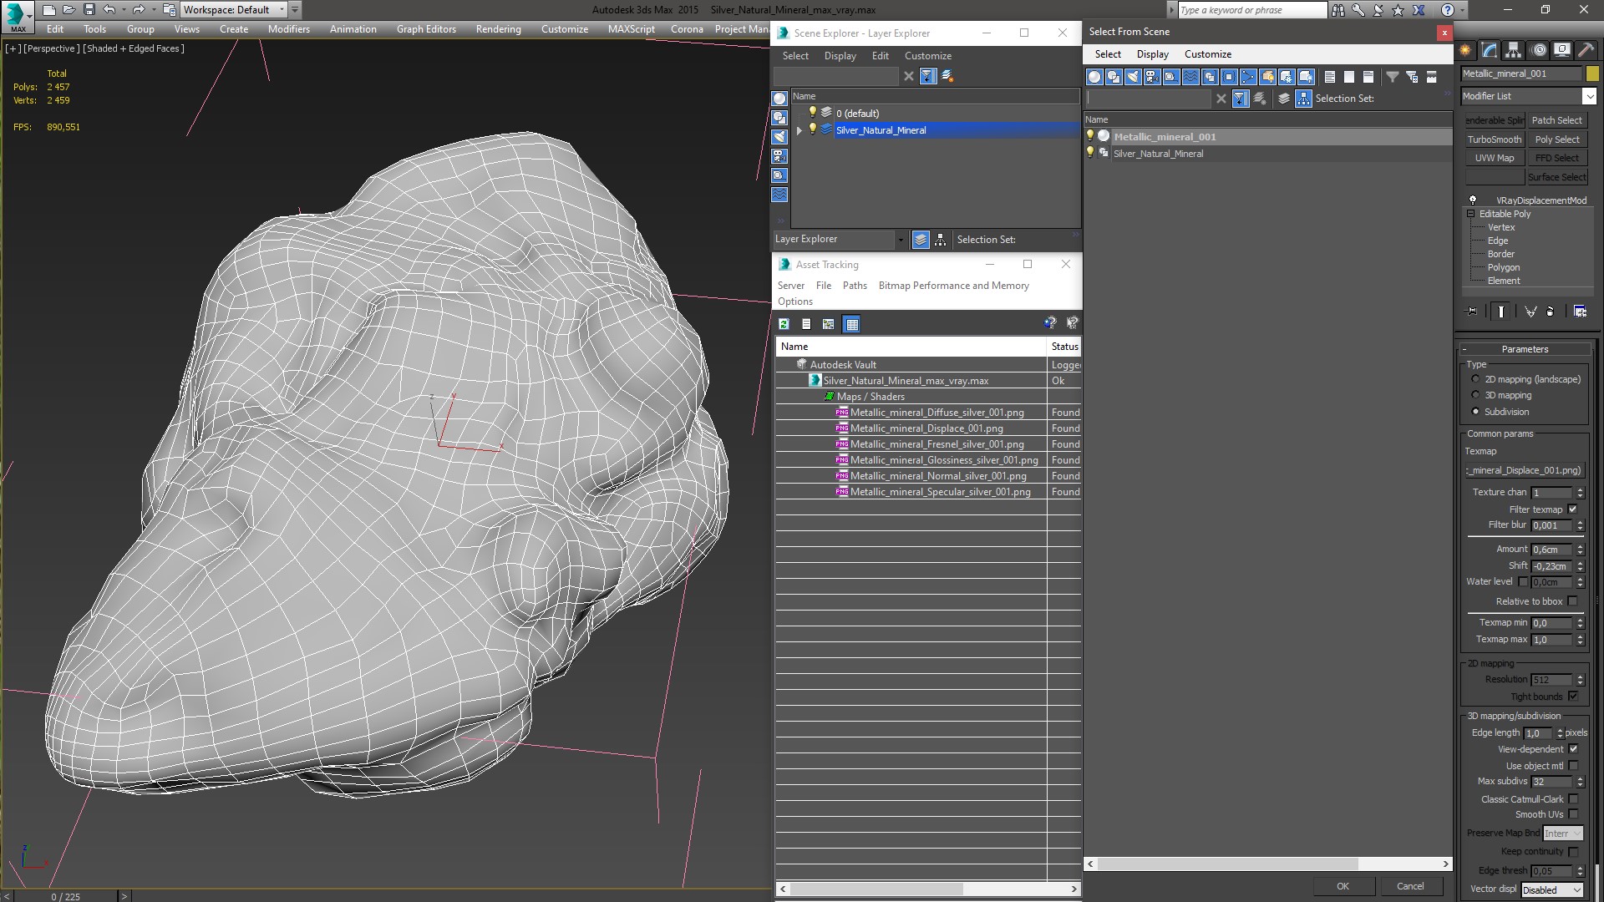Switch Asset Tracking to table view
The width and height of the screenshot is (1604, 902).
coord(851,324)
